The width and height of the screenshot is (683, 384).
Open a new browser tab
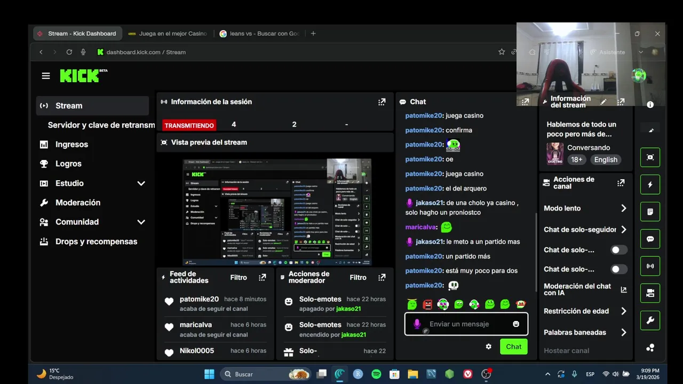(x=313, y=34)
